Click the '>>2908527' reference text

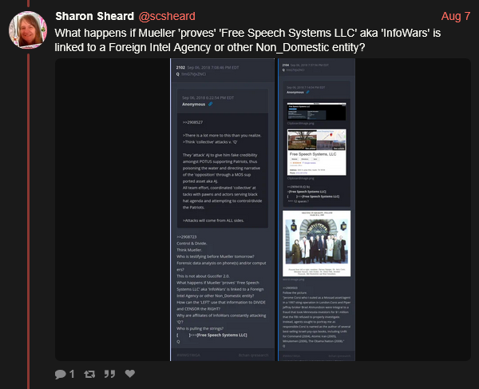coord(192,122)
